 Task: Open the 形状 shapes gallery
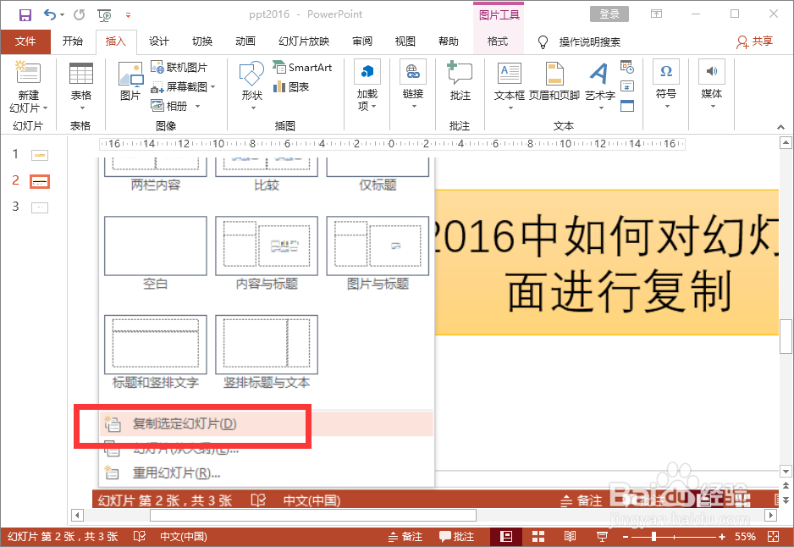[251, 86]
